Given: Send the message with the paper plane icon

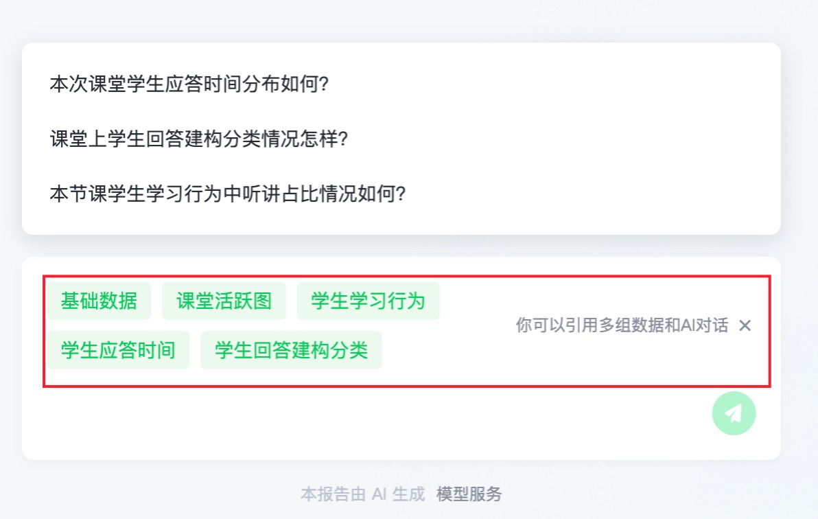Looking at the screenshot, I should click(x=734, y=413).
